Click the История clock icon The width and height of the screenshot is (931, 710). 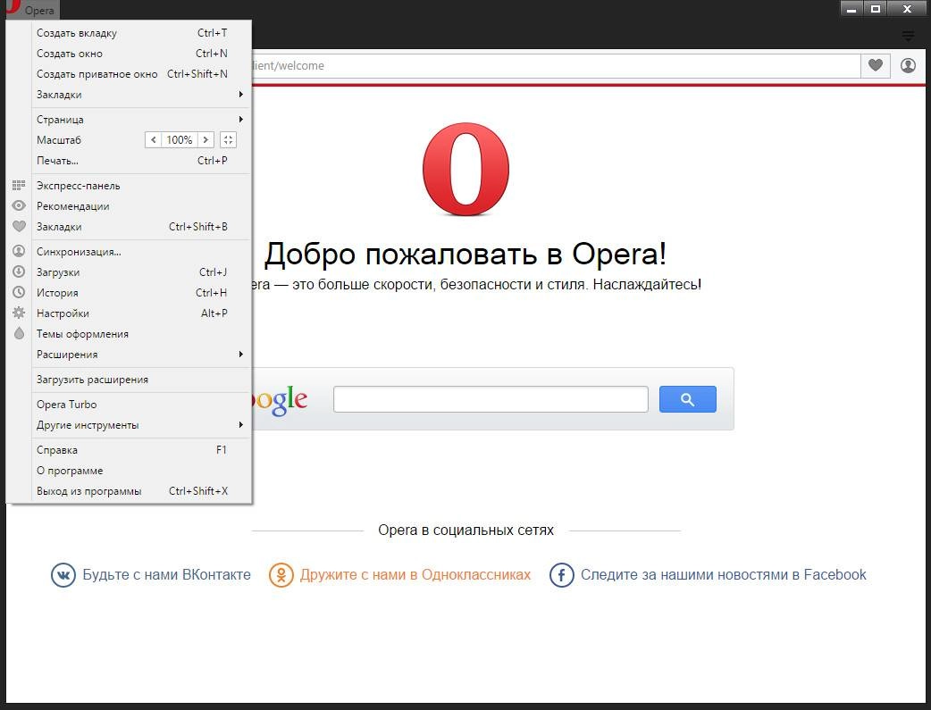tap(19, 293)
